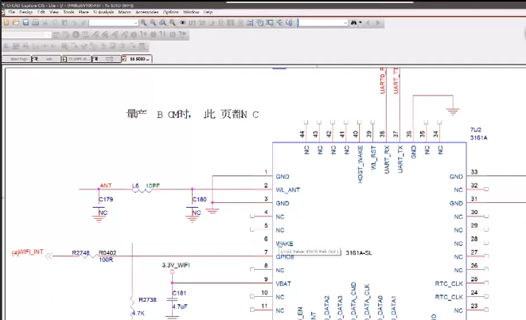Select capacitor C181 label

179,293
